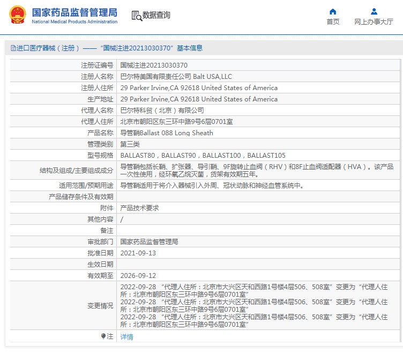Click 代理人住所 value 北京市朝阳区东三环中路
This screenshot has width=403, height=352.
tap(176, 122)
